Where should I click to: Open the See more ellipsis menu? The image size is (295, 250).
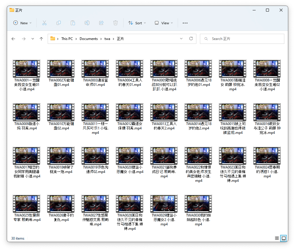coord(185,23)
